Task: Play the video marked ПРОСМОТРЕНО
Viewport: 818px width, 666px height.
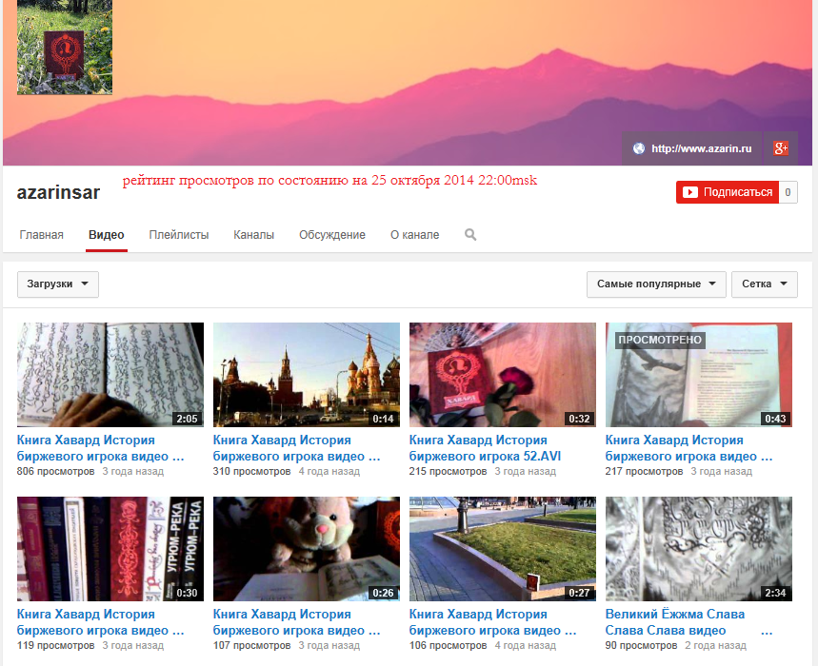Action: point(698,375)
